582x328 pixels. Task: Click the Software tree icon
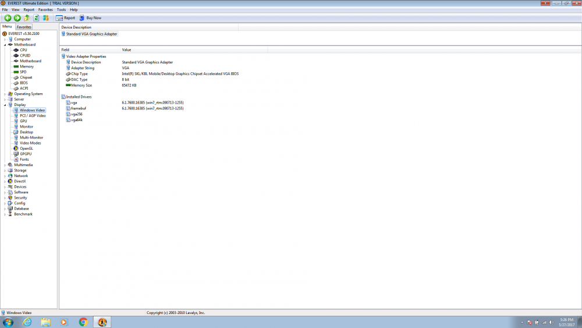(10, 192)
